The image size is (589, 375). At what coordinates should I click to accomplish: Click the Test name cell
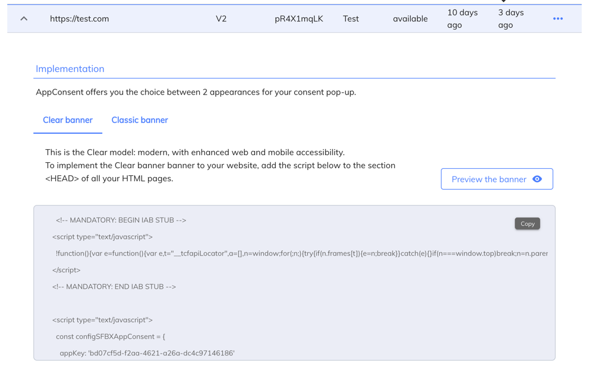coord(351,18)
